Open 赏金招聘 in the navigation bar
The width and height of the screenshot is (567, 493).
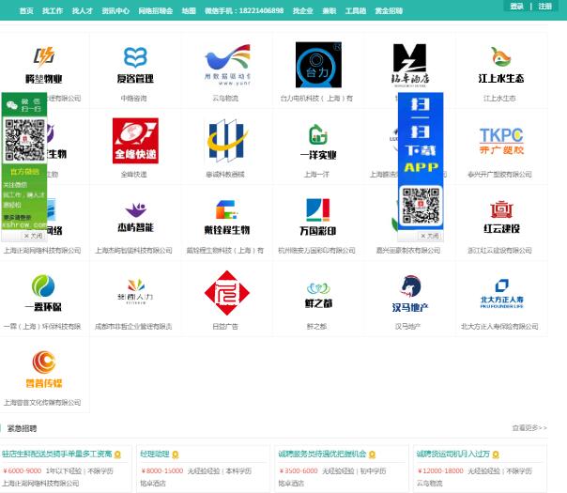[x=389, y=11]
